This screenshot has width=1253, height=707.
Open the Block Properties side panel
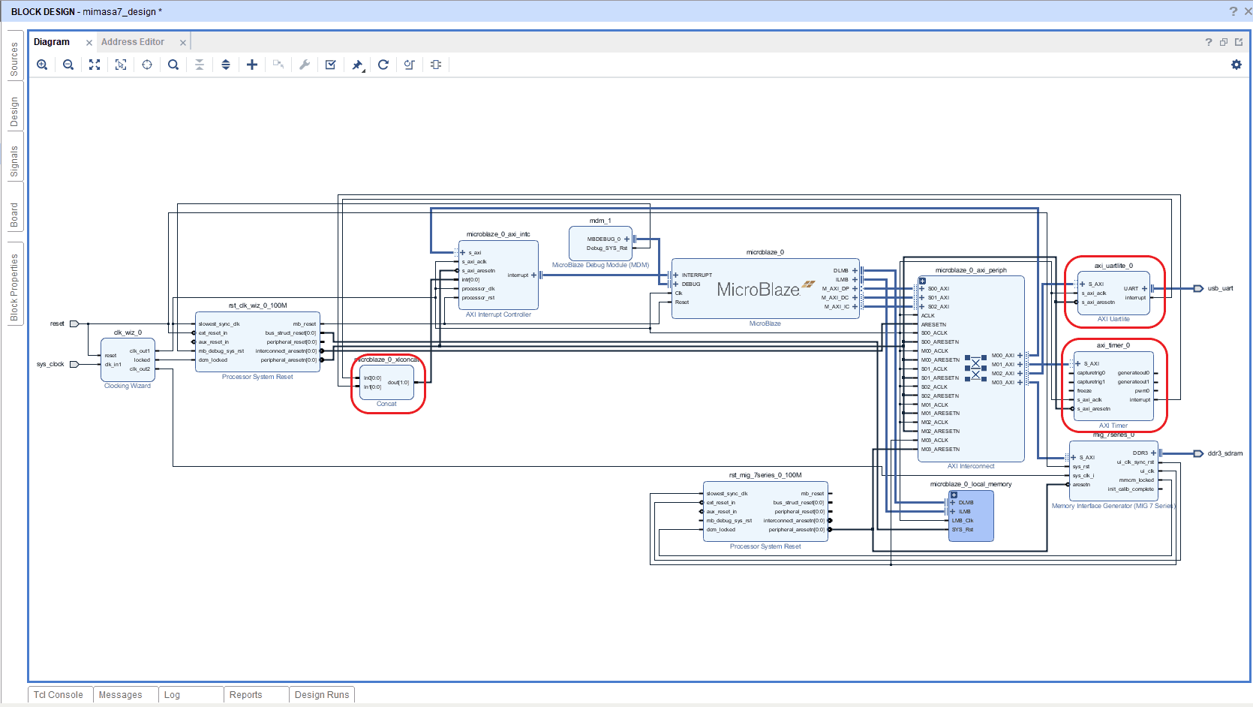click(14, 287)
